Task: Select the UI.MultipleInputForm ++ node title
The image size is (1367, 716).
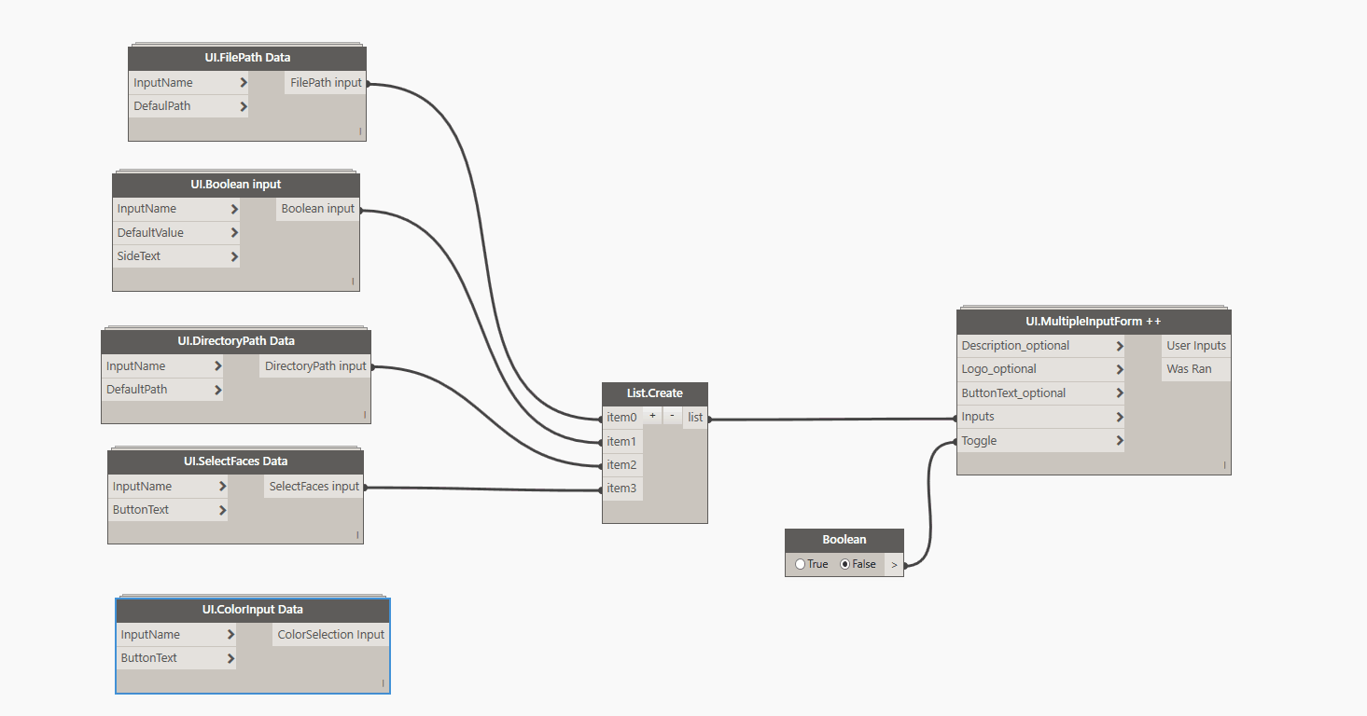Action: [x=1094, y=322]
